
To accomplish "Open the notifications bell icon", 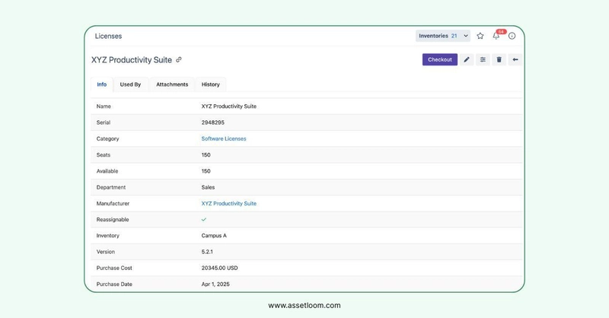I will coord(496,36).
